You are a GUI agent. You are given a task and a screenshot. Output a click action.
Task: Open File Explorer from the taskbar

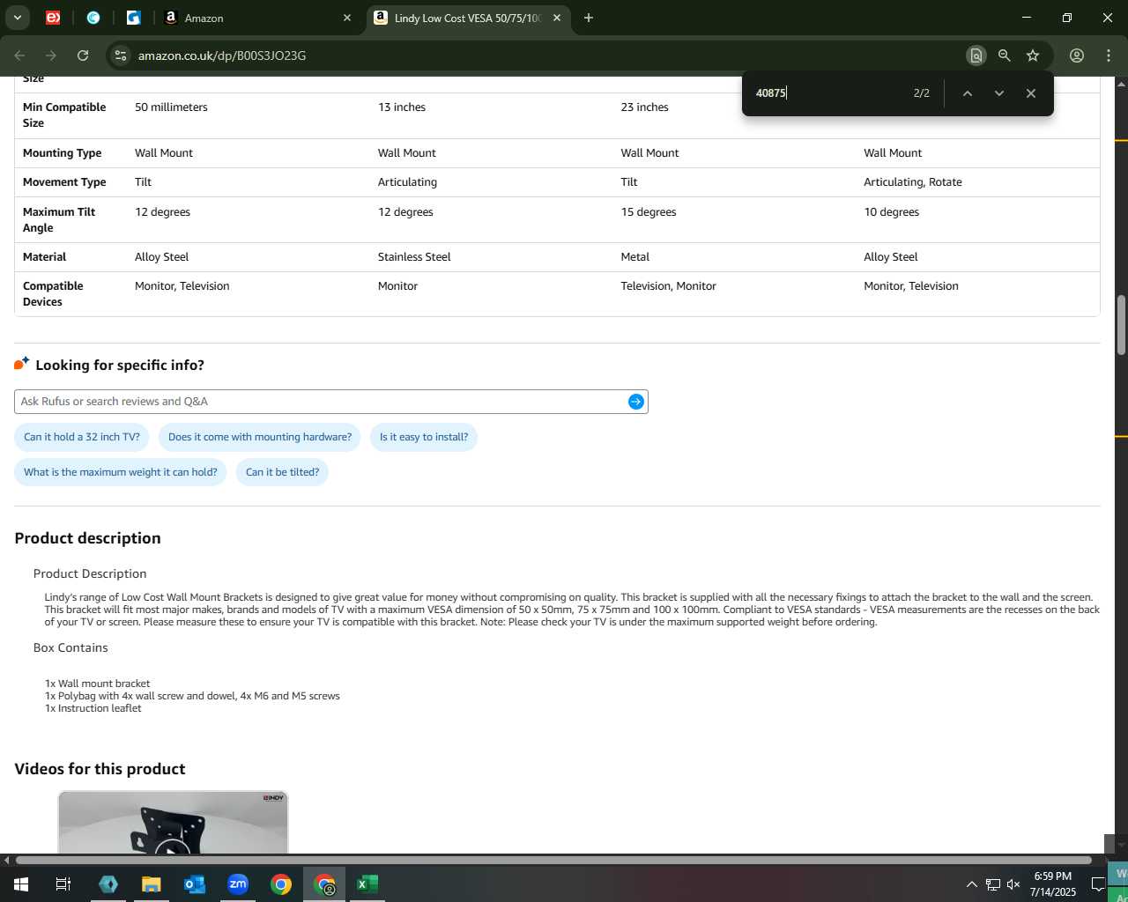click(152, 884)
